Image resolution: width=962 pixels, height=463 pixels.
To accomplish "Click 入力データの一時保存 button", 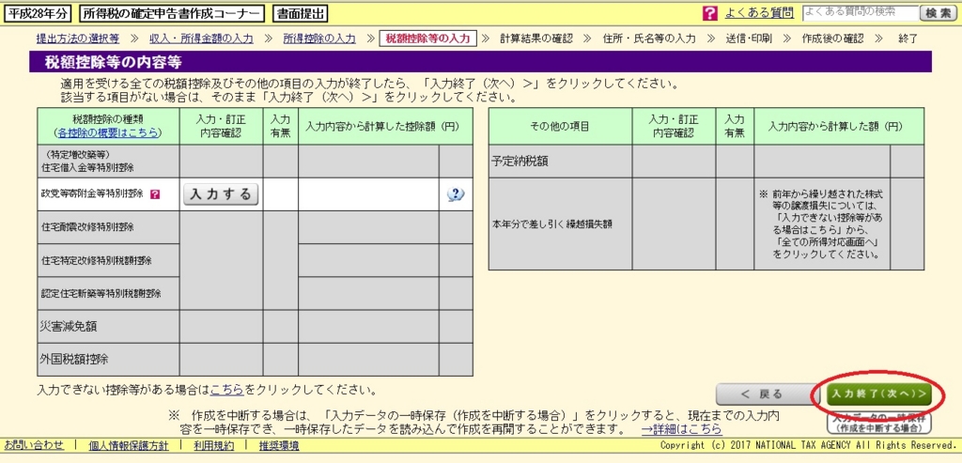I will tap(879, 422).
